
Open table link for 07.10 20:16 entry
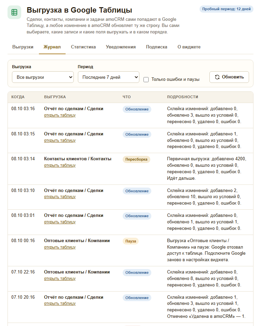coord(60,303)
